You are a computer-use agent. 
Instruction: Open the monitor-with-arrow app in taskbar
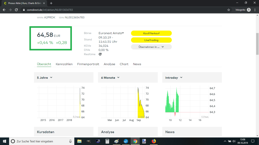(x=98, y=141)
